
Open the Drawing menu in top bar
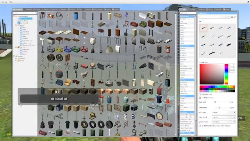point(4,2)
